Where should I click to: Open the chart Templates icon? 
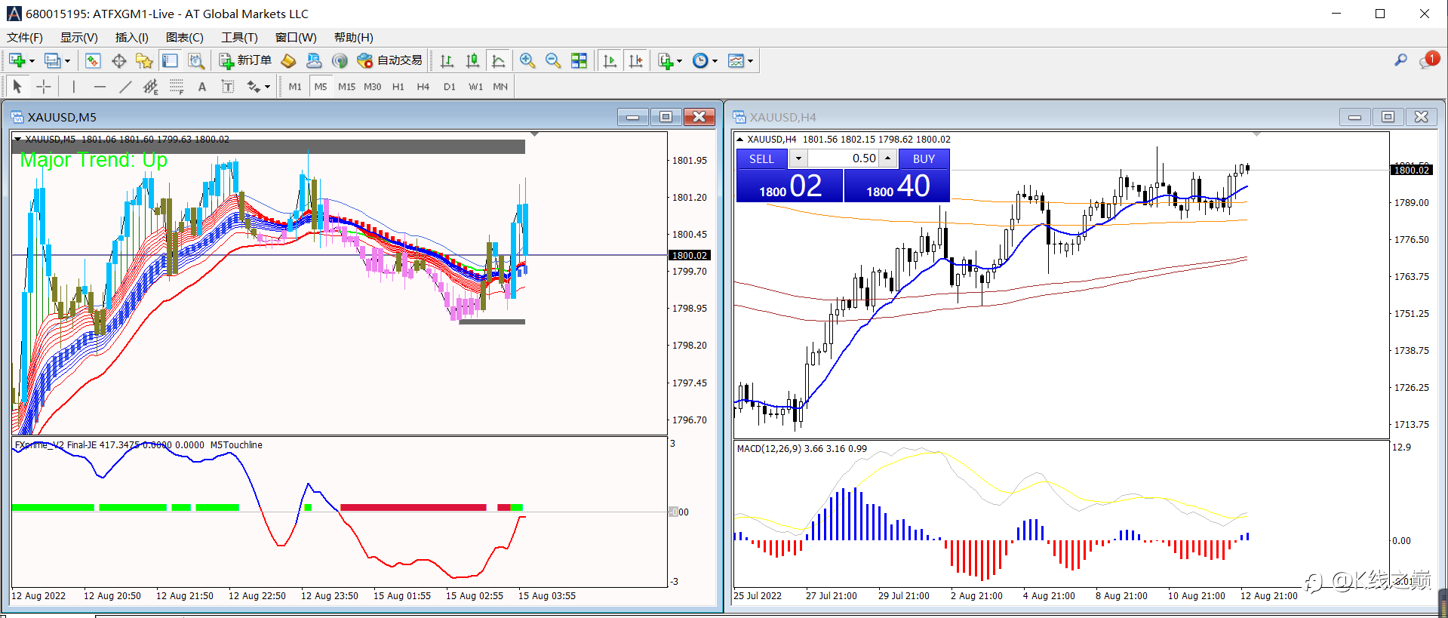click(736, 61)
